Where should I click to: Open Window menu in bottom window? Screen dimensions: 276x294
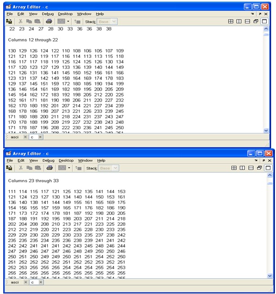click(x=85, y=160)
